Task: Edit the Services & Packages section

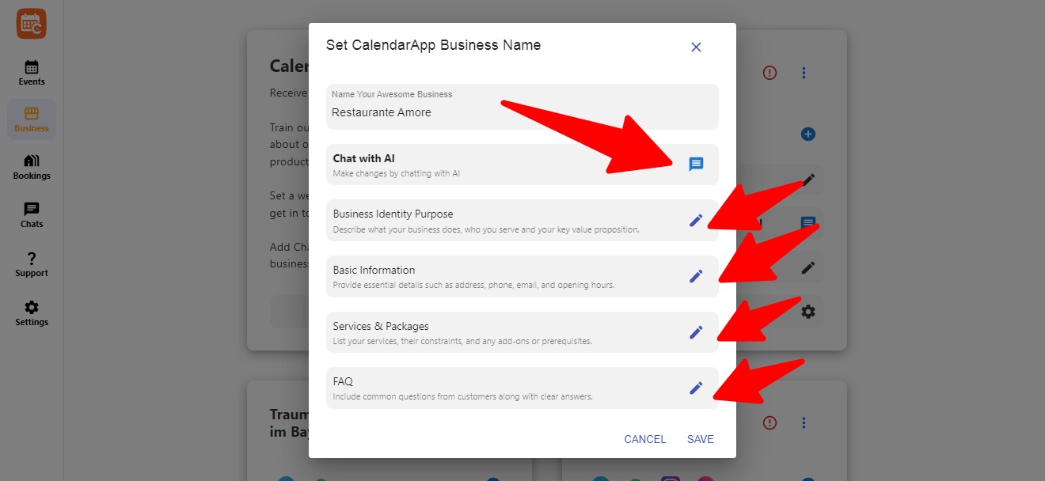Action: 696,331
